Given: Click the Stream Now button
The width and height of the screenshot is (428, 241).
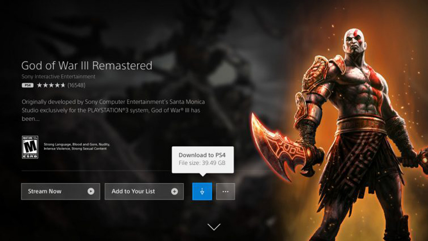Looking at the screenshot, I should click(61, 191).
